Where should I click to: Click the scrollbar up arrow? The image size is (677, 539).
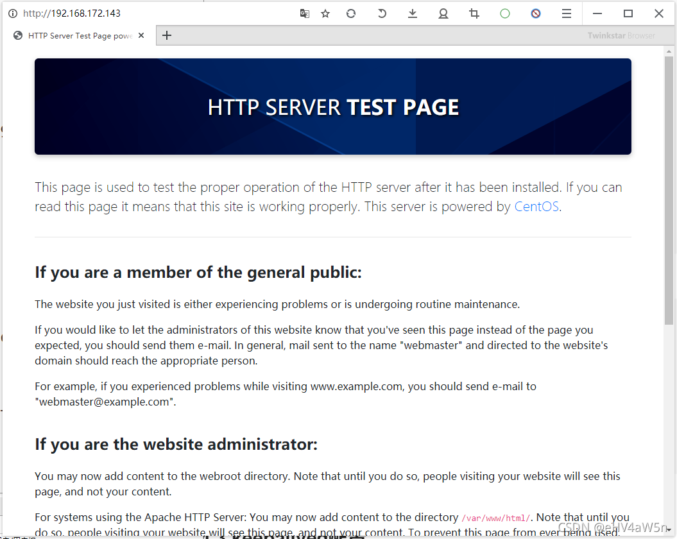click(x=669, y=51)
